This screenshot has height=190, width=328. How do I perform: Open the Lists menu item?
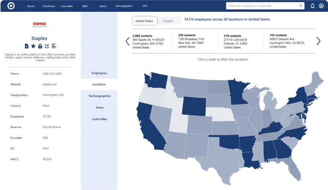[145, 6]
